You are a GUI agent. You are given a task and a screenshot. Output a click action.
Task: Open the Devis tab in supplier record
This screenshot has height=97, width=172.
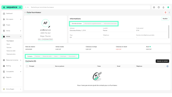click(x=56, y=56)
